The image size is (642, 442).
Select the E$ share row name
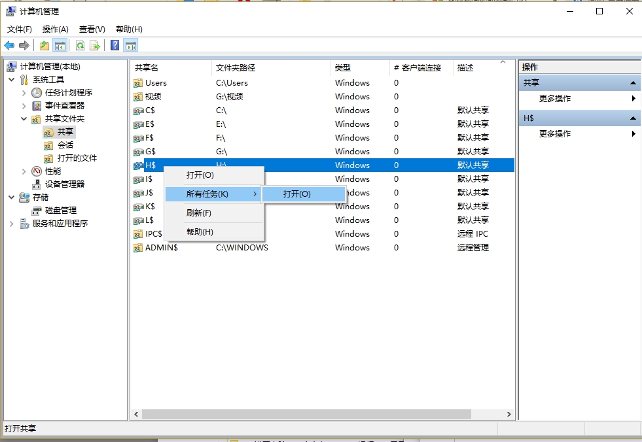pyautogui.click(x=149, y=124)
